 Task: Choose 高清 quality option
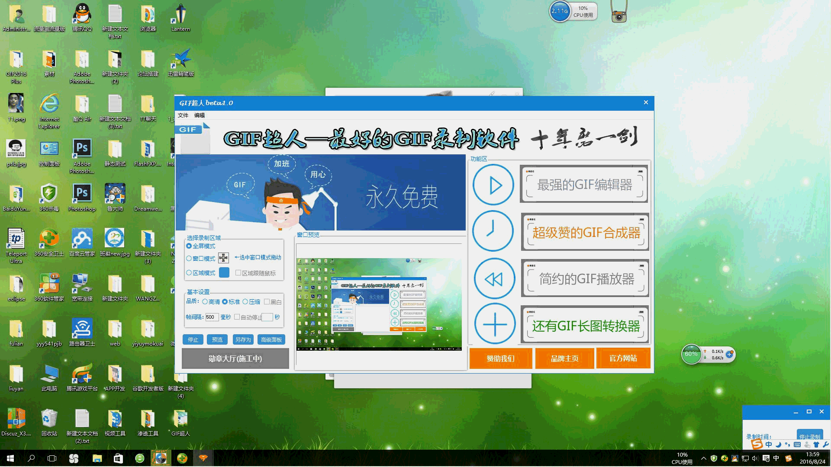205,302
